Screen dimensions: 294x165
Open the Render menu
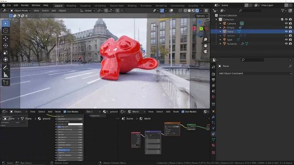coord(25,5)
